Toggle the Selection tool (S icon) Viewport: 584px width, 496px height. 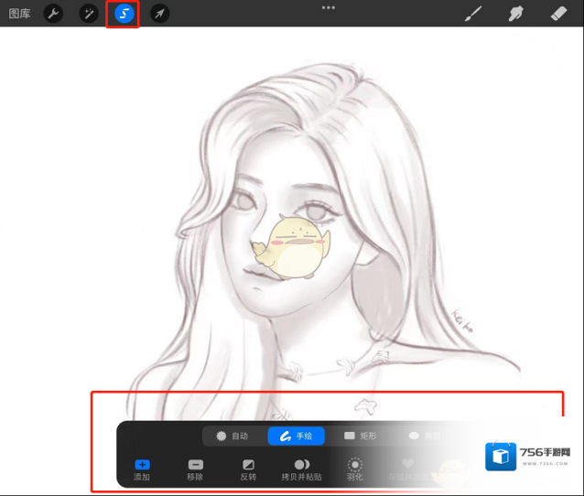[x=124, y=14]
